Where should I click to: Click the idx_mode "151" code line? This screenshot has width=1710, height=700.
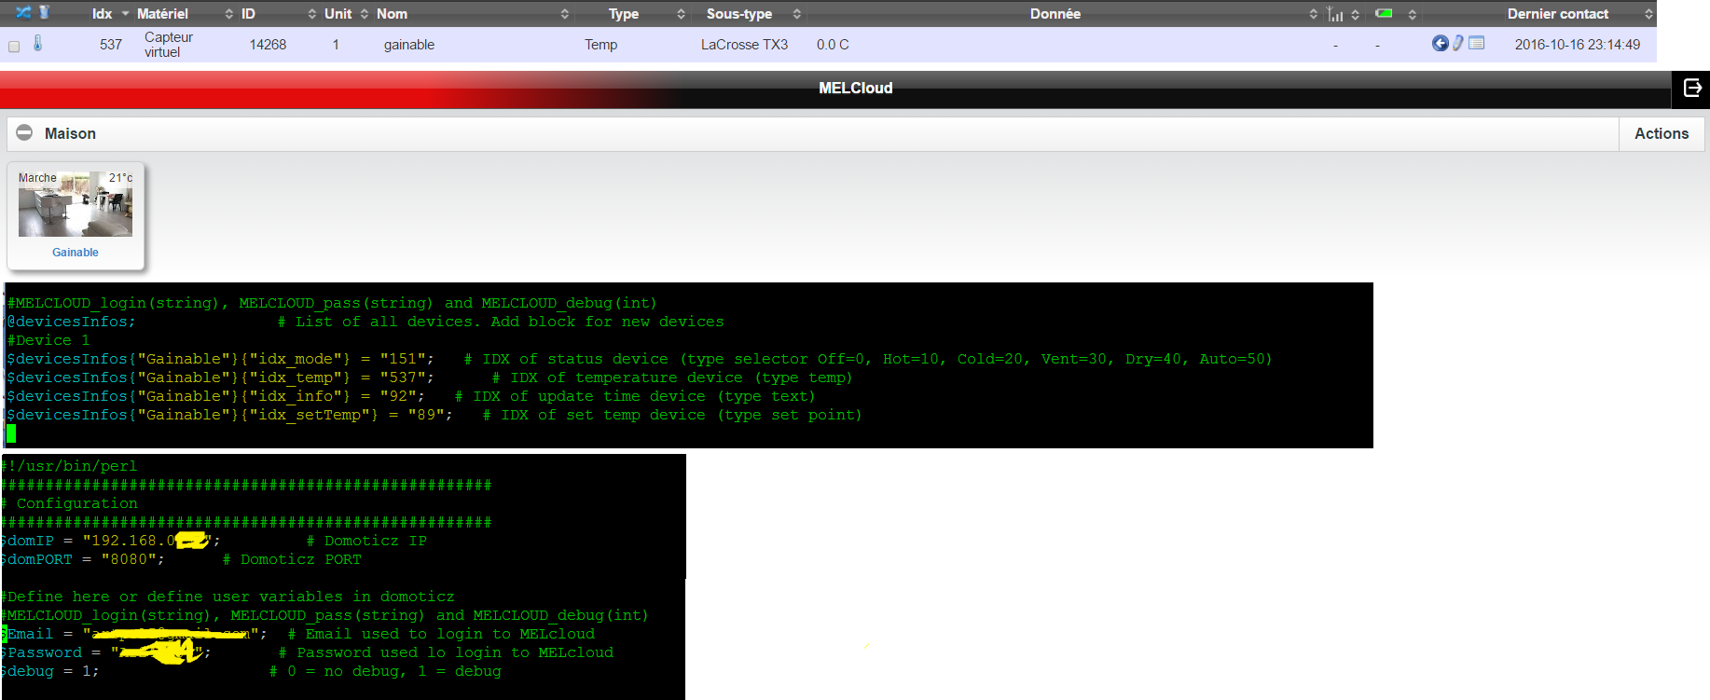tap(639, 359)
